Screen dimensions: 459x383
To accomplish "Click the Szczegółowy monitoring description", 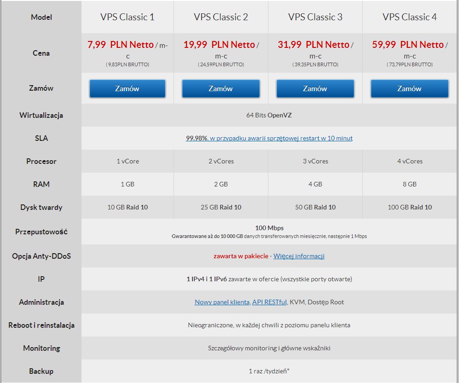I will (x=269, y=348).
